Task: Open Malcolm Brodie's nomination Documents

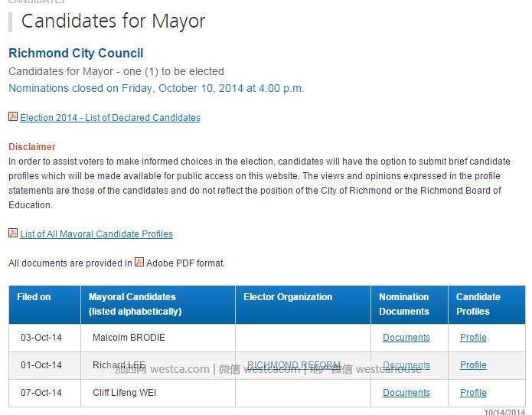Action: (406, 338)
